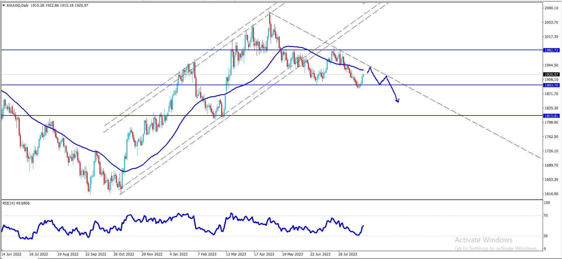This screenshot has height=259, width=562.
Task: Click the 7 Feb 2023 date label
Action: click(207, 254)
